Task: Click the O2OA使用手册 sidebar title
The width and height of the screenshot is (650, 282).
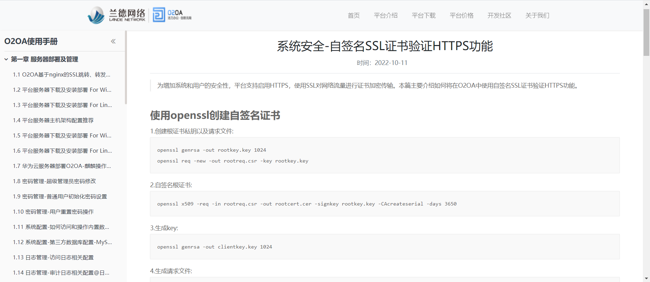Action: pos(31,41)
